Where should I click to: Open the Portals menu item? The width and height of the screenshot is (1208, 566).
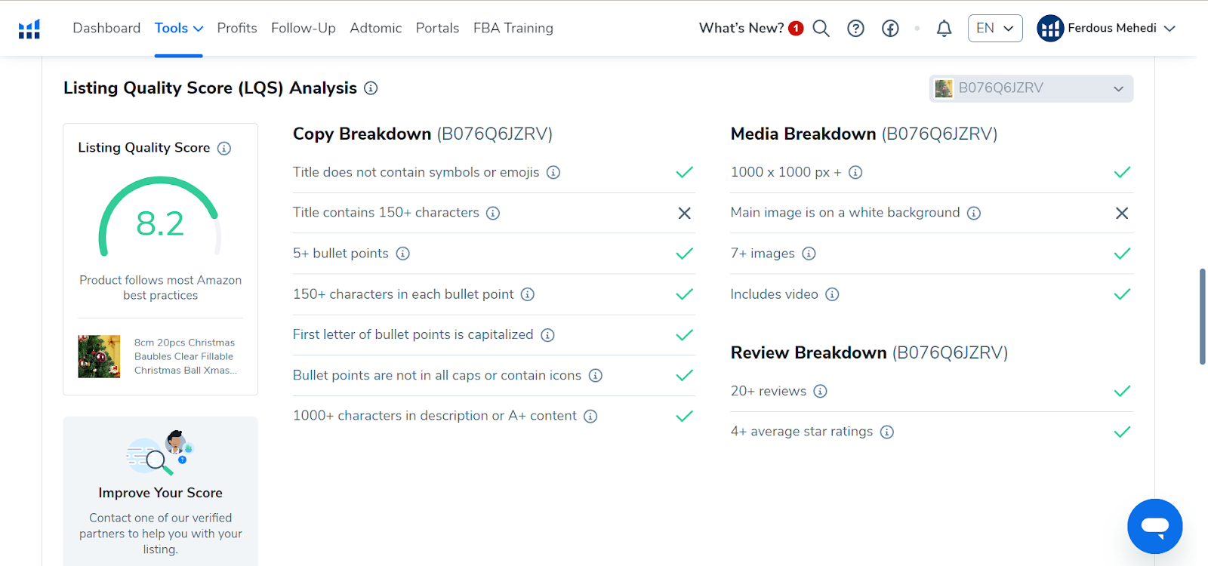click(438, 29)
